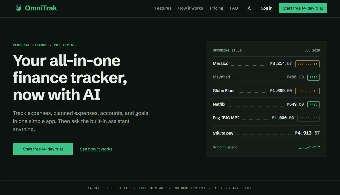Click the struck-through ₱486.20 amount
Viewport: 340px width, 195px height.
295,77
